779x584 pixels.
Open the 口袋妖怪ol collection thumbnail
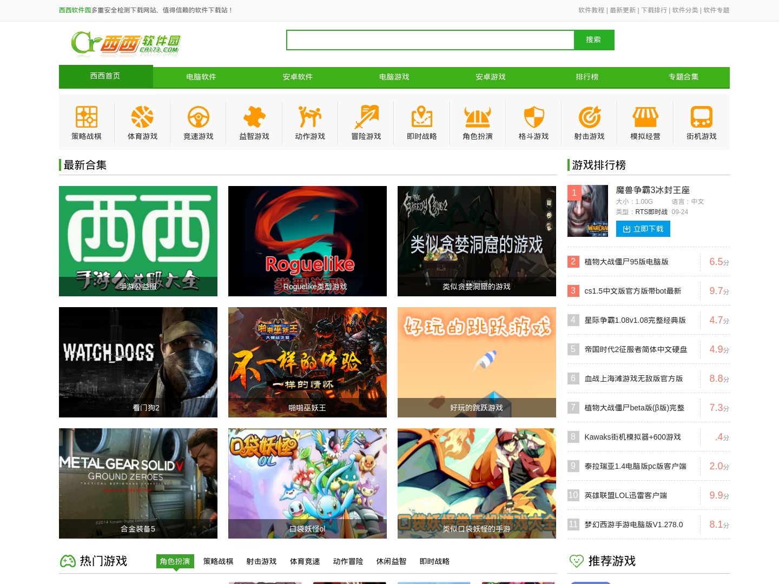pos(307,483)
